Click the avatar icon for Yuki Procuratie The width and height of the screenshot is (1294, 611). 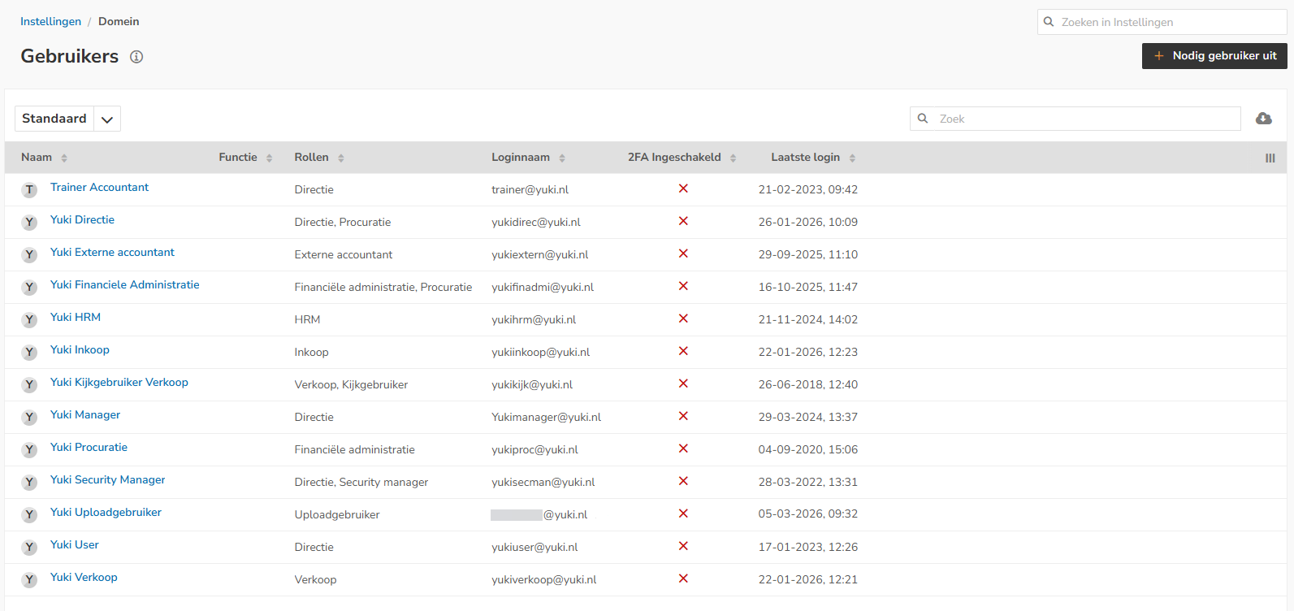click(30, 449)
